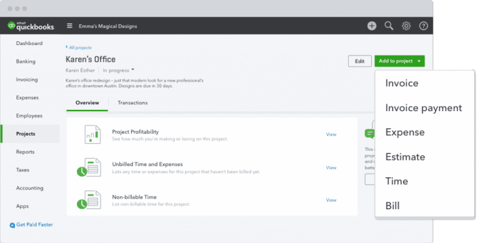Click the Unbilled Time and Expenses icon
The width and height of the screenshot is (480, 243).
[x=89, y=167]
